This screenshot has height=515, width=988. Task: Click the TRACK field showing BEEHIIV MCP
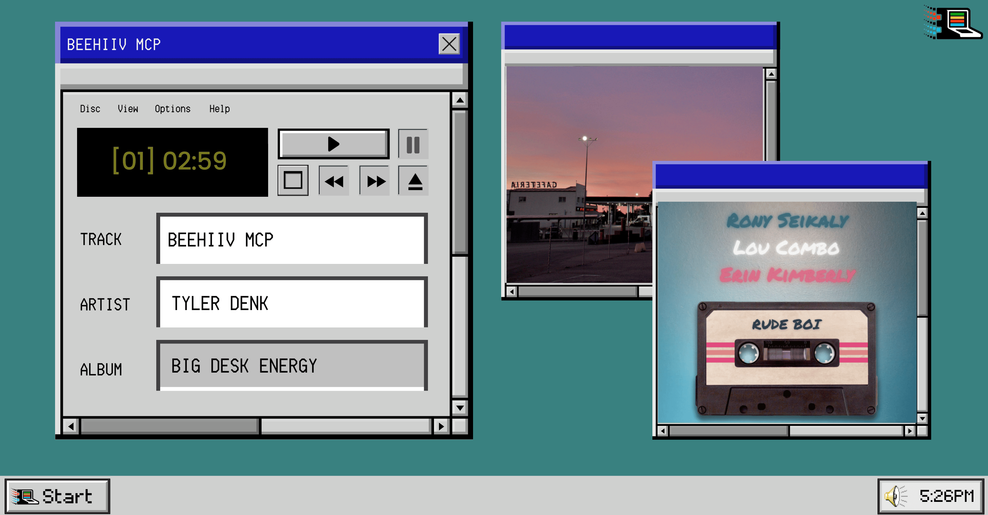[x=292, y=240]
